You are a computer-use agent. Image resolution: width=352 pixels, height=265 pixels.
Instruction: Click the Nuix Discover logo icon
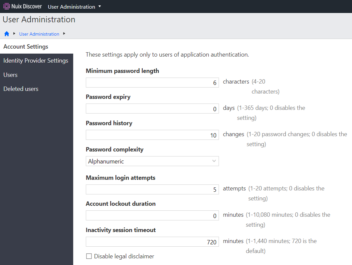tap(7, 6)
